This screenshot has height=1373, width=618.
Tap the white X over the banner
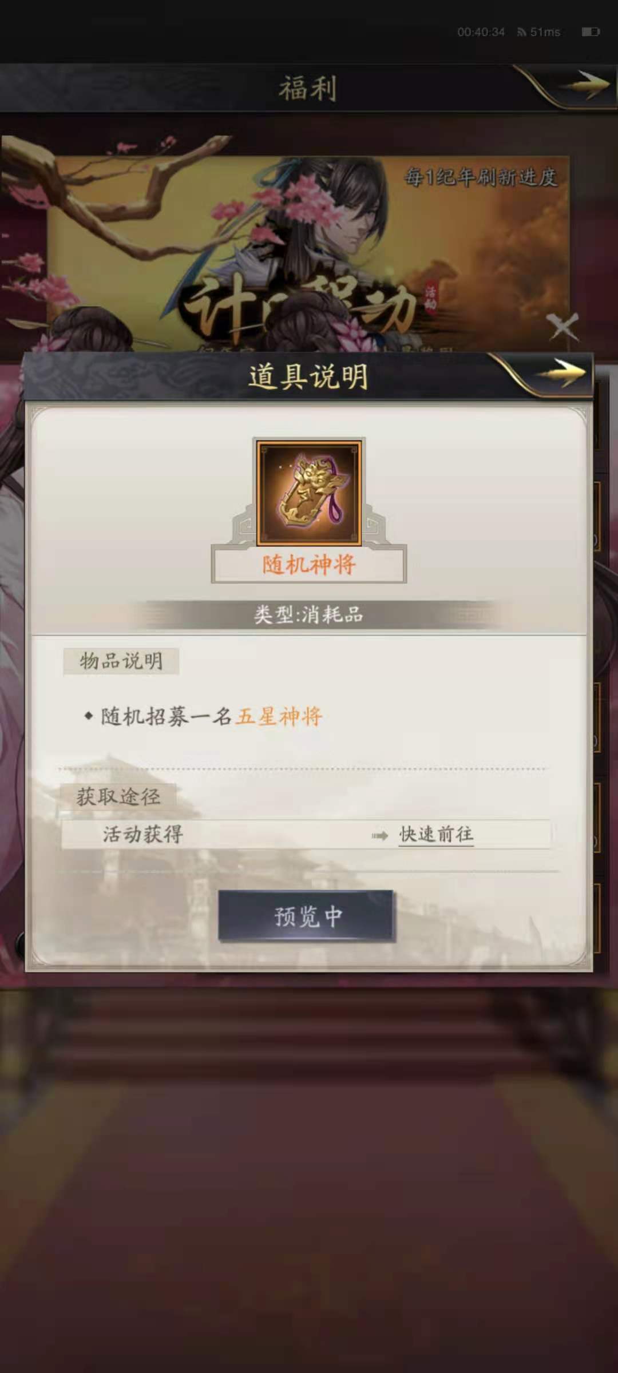tap(563, 327)
